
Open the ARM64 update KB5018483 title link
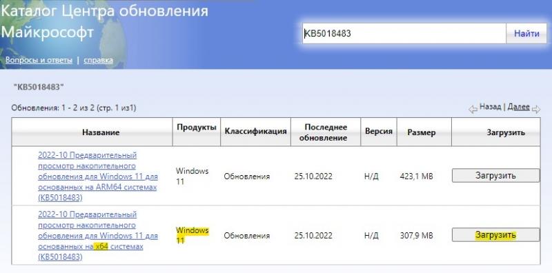coord(98,176)
